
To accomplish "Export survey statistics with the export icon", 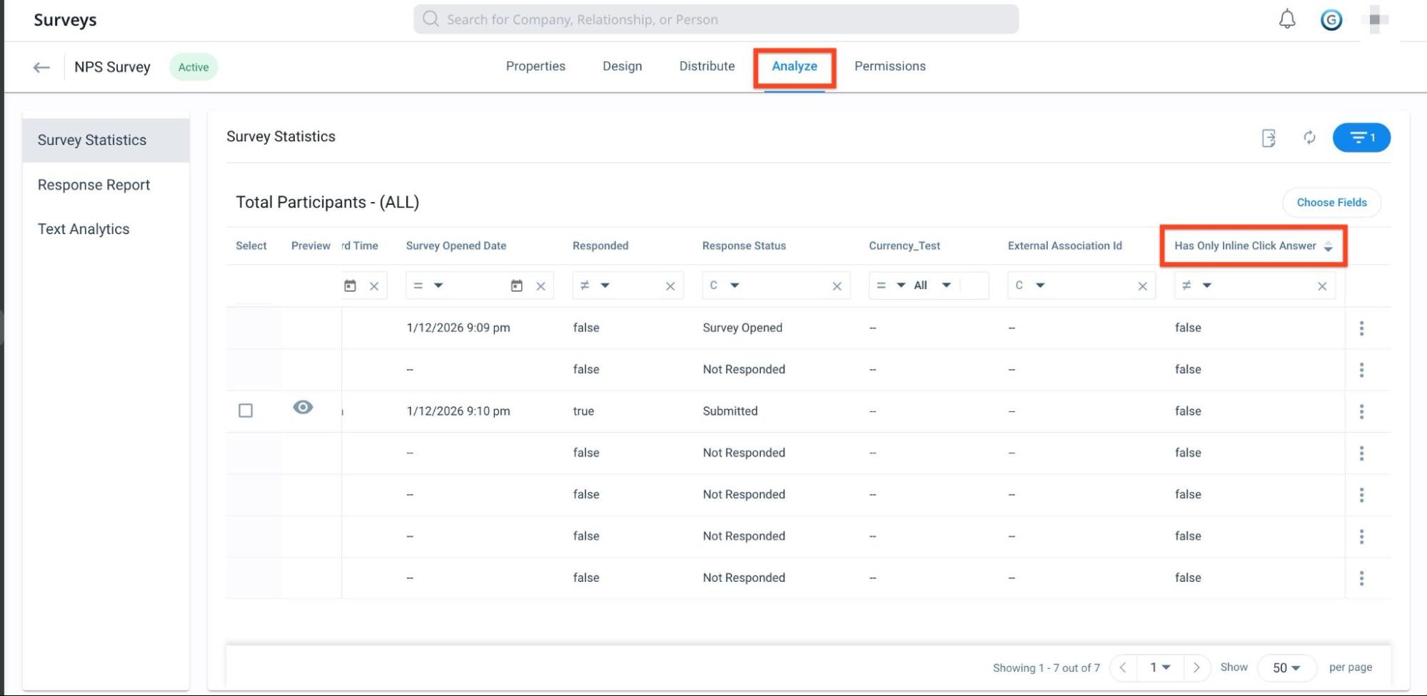I will click(x=1269, y=138).
